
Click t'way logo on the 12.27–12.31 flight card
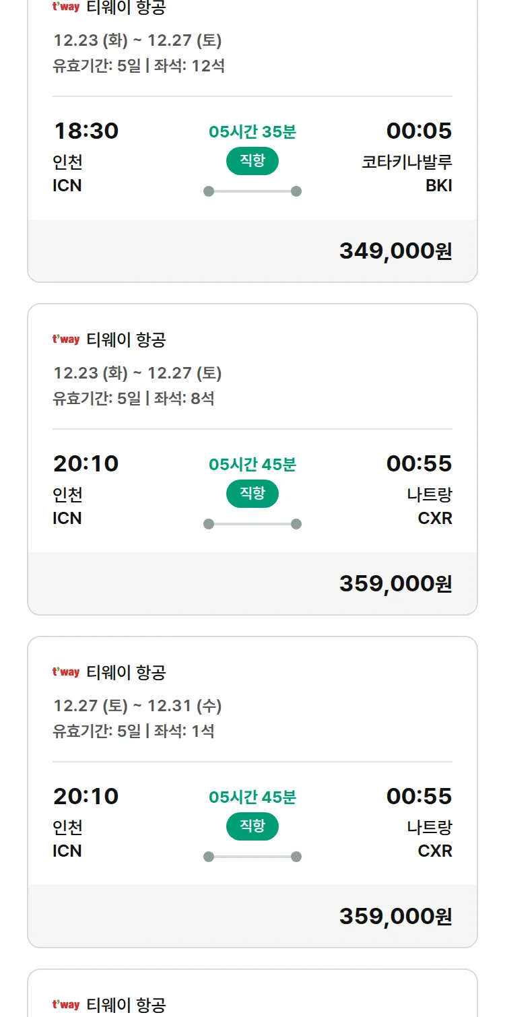tap(66, 672)
